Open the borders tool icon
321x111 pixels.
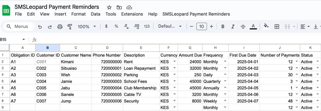click(x=277, y=26)
